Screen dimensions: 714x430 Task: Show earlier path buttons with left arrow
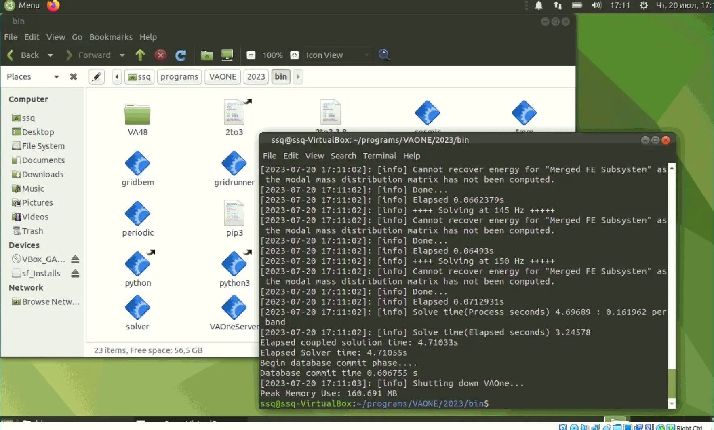click(x=117, y=76)
